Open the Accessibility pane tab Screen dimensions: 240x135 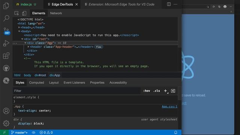[x=118, y=82]
